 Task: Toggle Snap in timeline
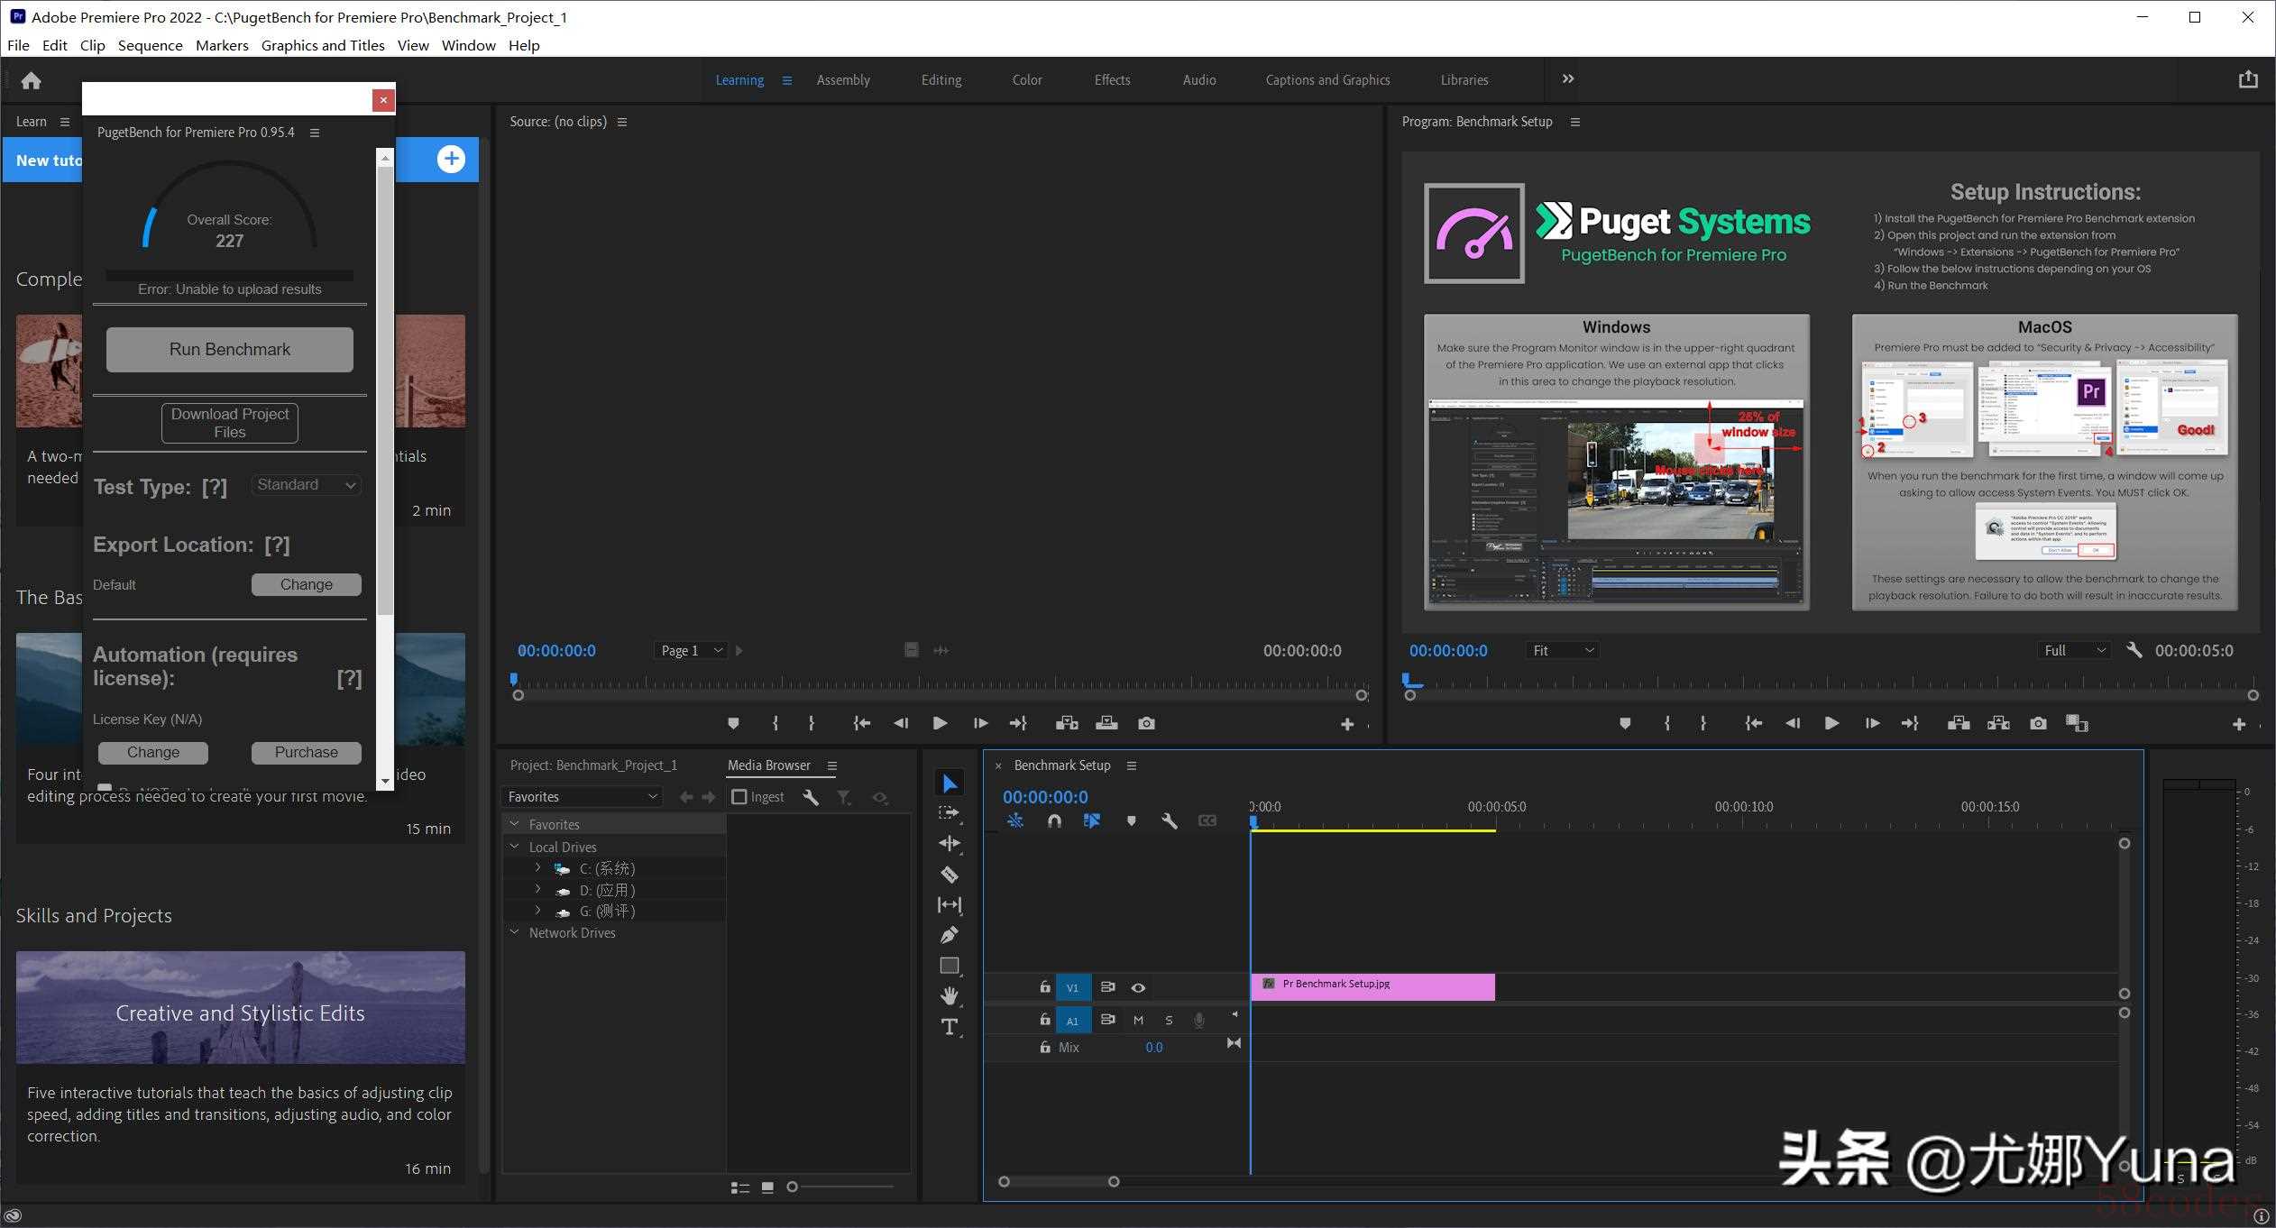[x=1054, y=820]
